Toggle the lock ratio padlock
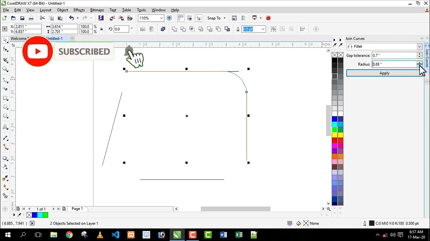 coord(101,29)
